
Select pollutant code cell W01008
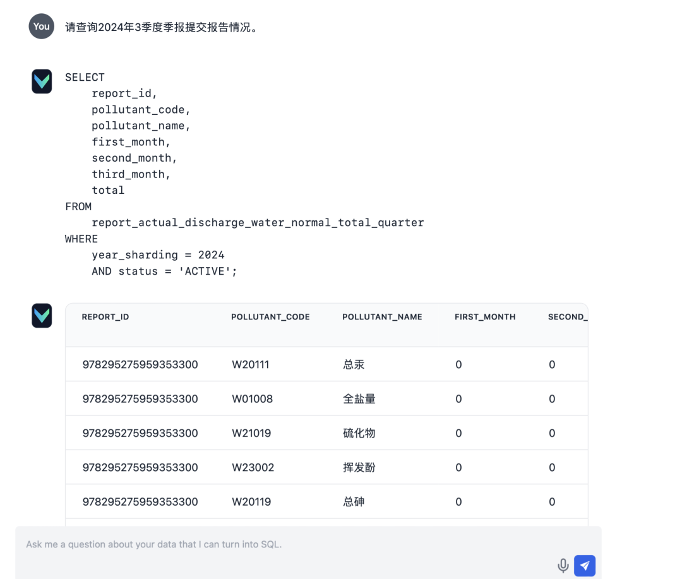(252, 399)
